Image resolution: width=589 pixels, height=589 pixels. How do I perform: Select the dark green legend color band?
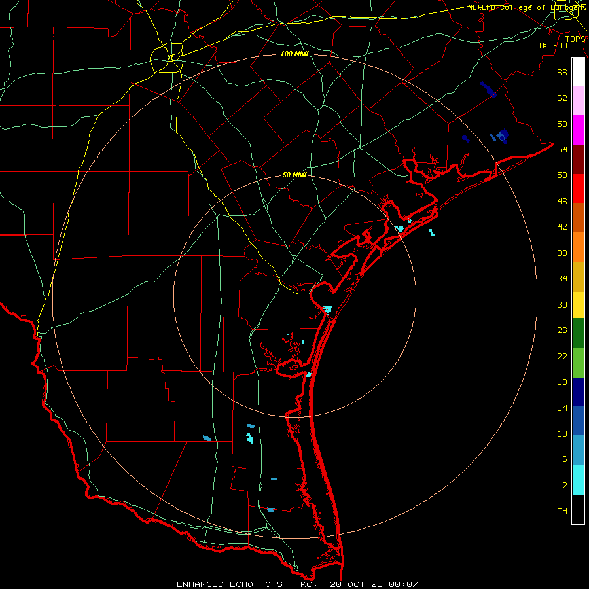click(578, 333)
